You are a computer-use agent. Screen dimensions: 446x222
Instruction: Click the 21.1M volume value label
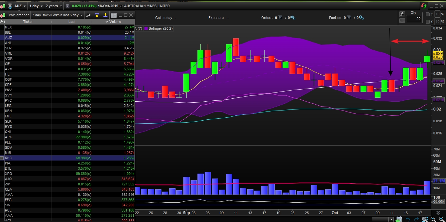(x=438, y=181)
